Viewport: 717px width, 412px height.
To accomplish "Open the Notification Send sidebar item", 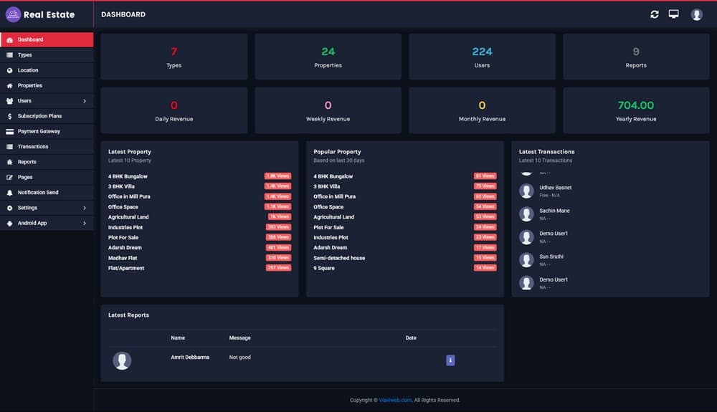I will coord(47,192).
